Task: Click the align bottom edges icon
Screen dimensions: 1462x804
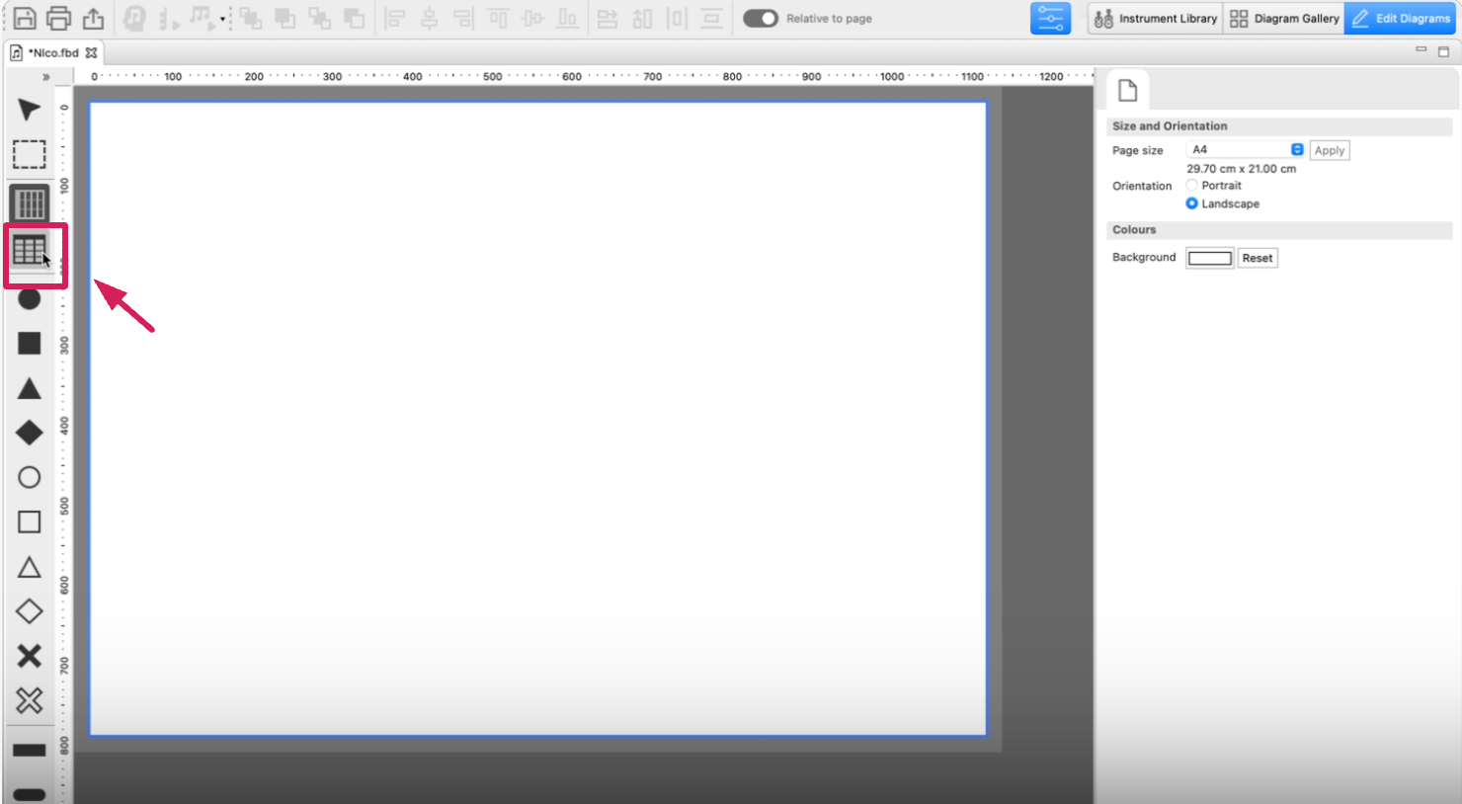Action: pyautogui.click(x=567, y=18)
